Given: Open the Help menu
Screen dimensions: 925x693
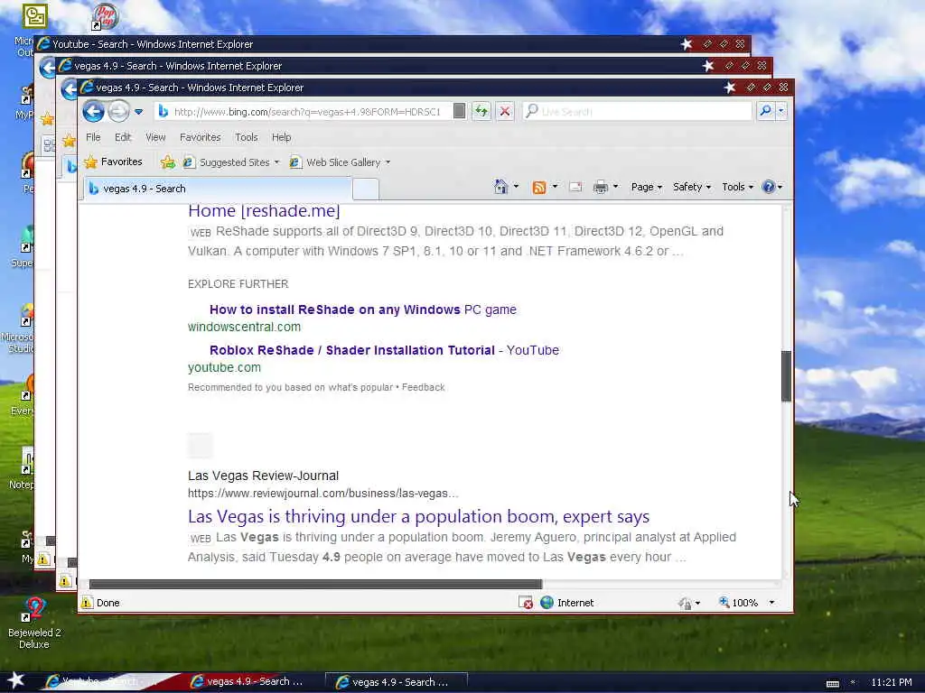Looking at the screenshot, I should pyautogui.click(x=282, y=137).
